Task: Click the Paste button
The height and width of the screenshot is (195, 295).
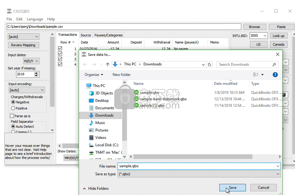Action: [x=281, y=27]
